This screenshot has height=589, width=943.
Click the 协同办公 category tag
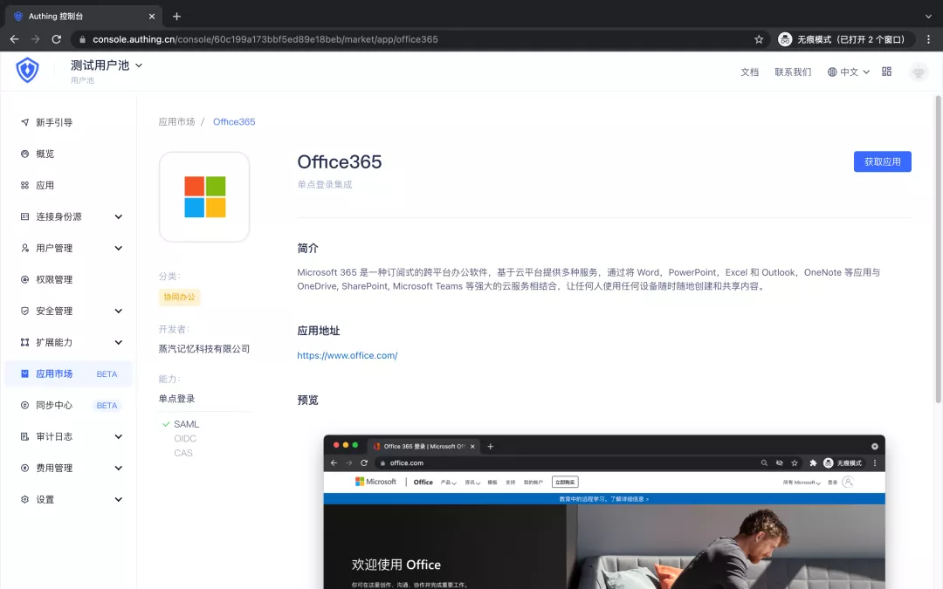(x=179, y=297)
